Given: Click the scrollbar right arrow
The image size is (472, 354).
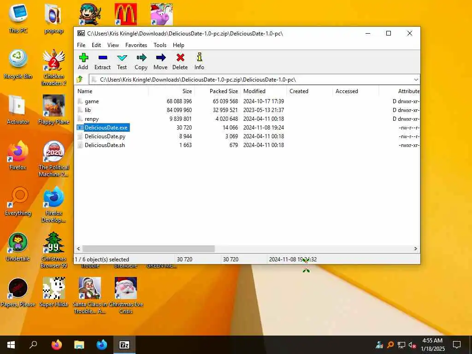Looking at the screenshot, I should click(x=415, y=248).
